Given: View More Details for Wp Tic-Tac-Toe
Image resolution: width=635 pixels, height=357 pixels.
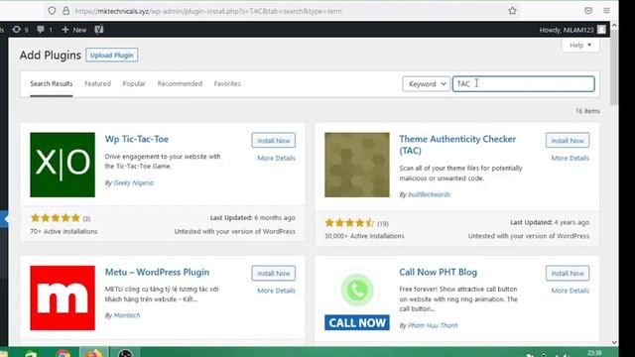Looking at the screenshot, I should 276,158.
